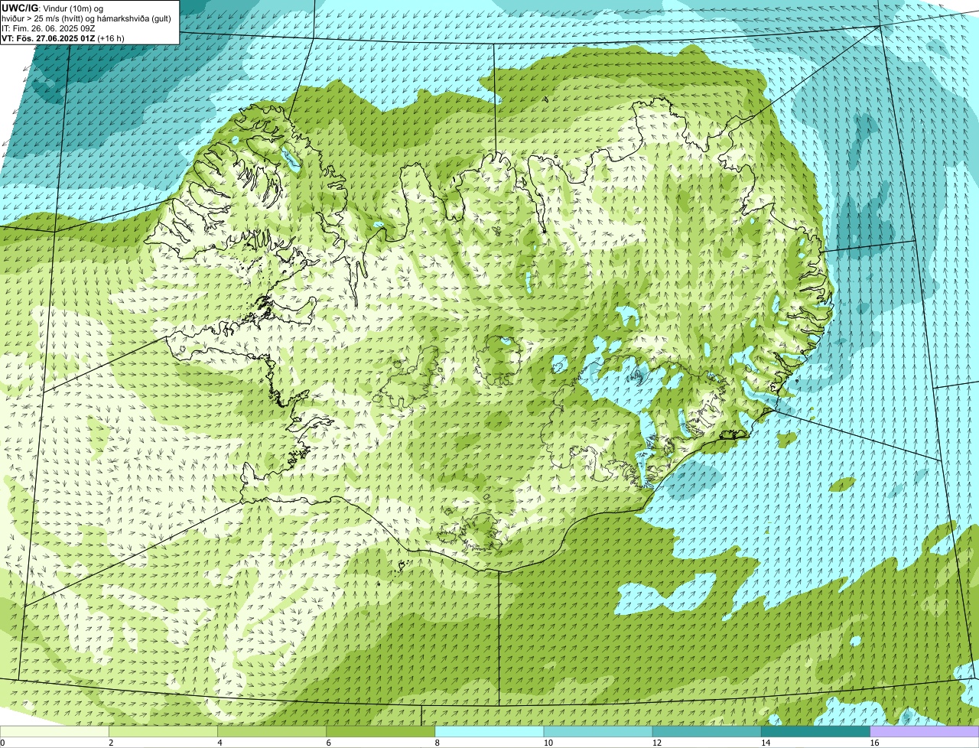Click the legend scale label "6"
Viewport: 979px width, 748px height.
pos(329,743)
